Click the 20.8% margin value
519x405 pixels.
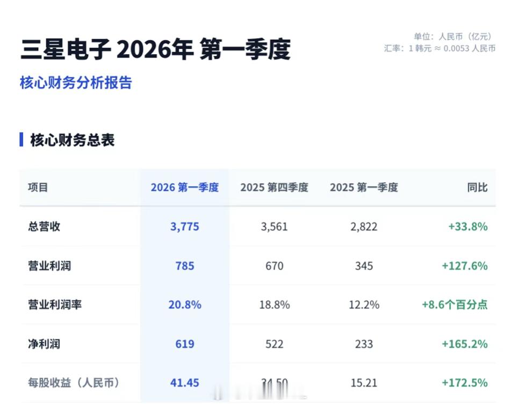click(185, 305)
